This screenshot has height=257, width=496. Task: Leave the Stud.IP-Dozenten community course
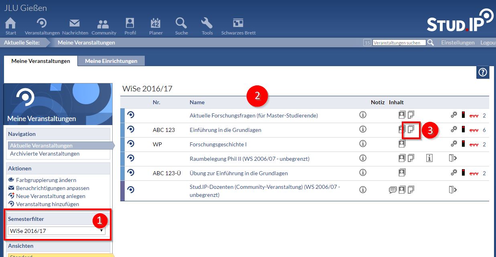pyautogui.click(x=453, y=189)
